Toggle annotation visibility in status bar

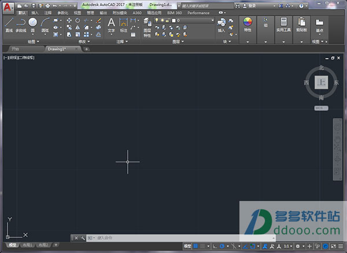click(265, 246)
